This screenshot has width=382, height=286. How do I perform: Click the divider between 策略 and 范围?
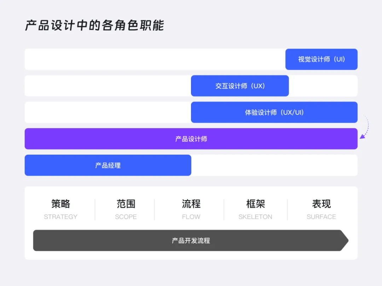94,209
